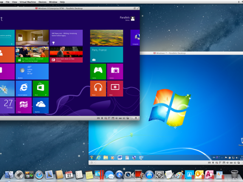
Task: Open the Virtual Machine menu
Action: [x=27, y=2]
